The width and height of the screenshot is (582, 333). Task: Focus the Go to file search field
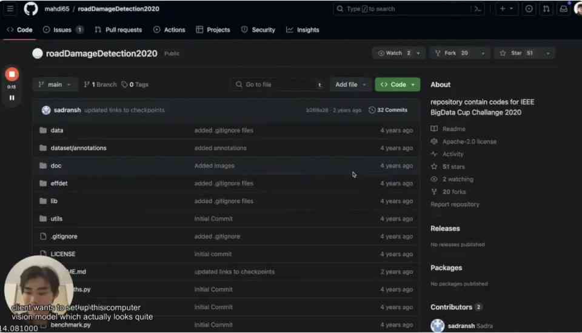tap(278, 85)
